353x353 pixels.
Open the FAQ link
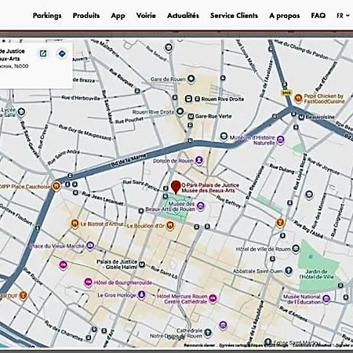(318, 16)
